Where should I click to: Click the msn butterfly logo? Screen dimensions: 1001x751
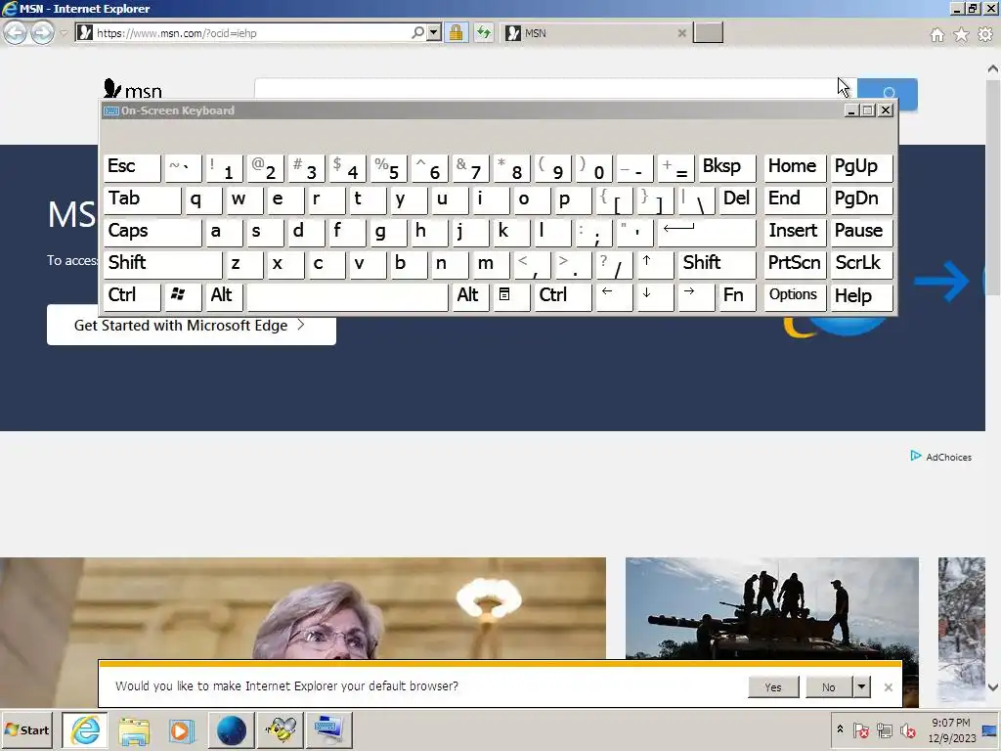pos(133,89)
